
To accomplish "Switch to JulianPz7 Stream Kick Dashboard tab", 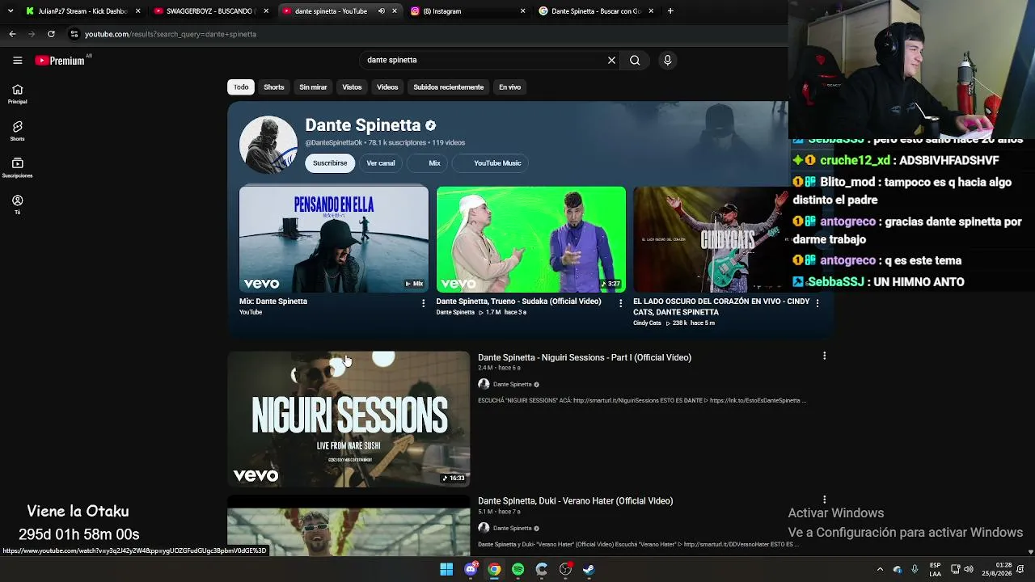I will [83, 11].
